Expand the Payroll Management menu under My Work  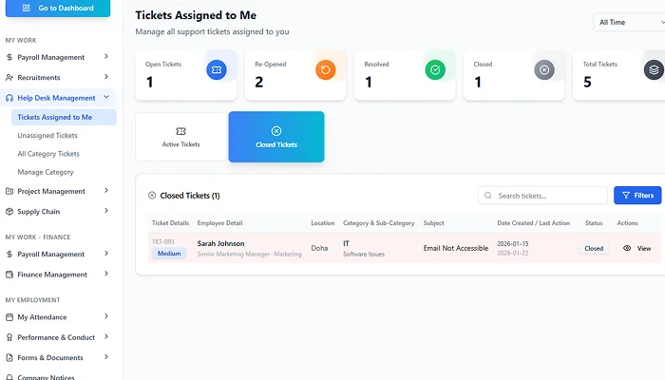tap(106, 57)
